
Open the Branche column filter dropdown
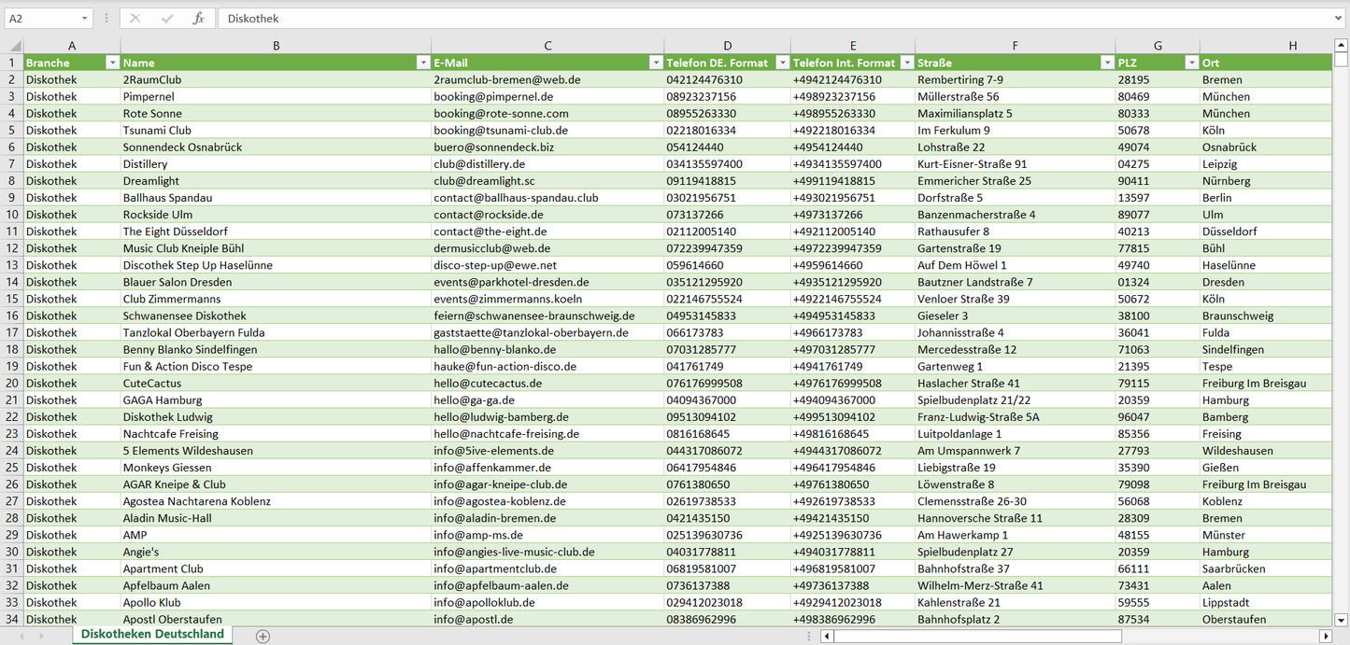tap(112, 63)
